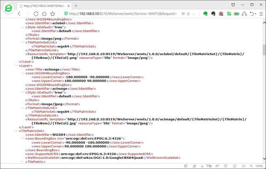Click WGS84 identifier under TileMatrixSet

pyautogui.click(x=59, y=135)
